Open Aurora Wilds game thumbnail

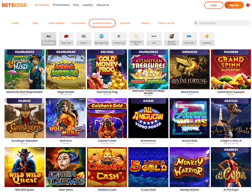click(x=189, y=118)
